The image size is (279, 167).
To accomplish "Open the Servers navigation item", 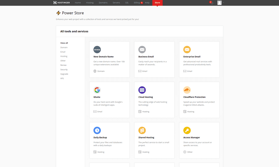I will point(116,3).
